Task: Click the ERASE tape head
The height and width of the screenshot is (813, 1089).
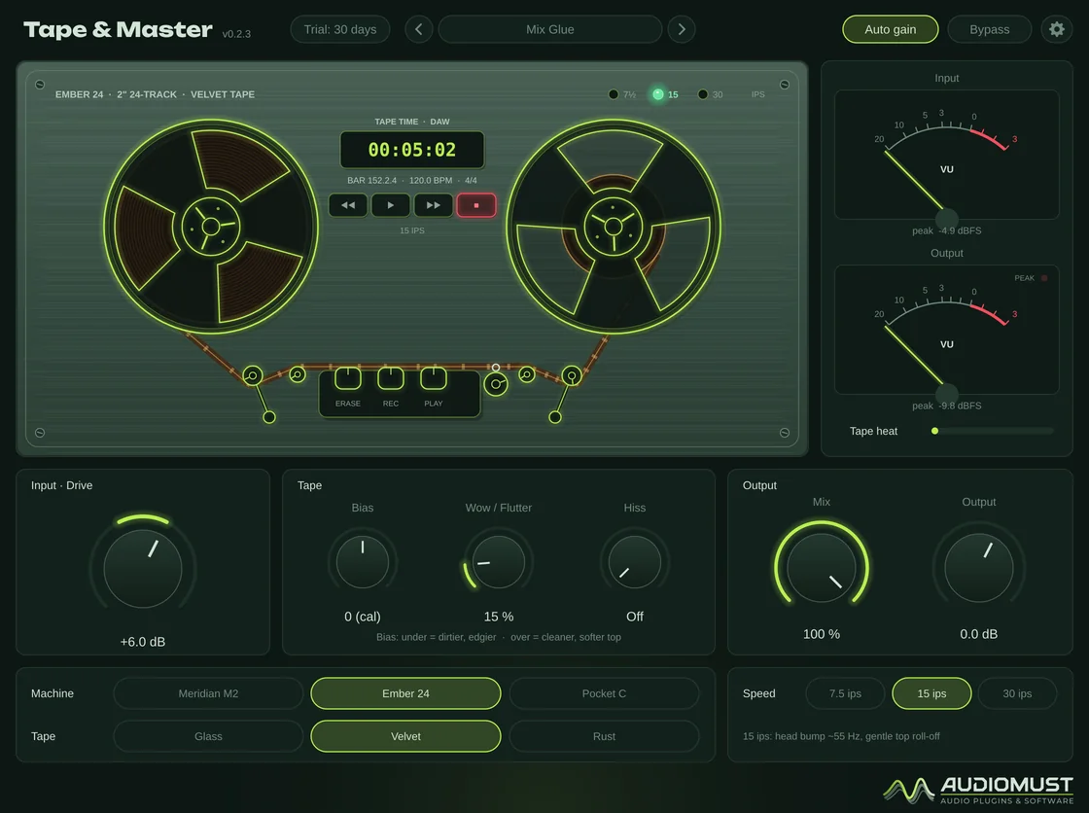Action: [348, 378]
